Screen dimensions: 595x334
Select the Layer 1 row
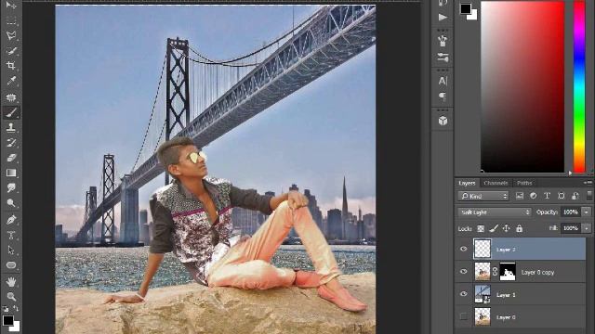point(521,294)
